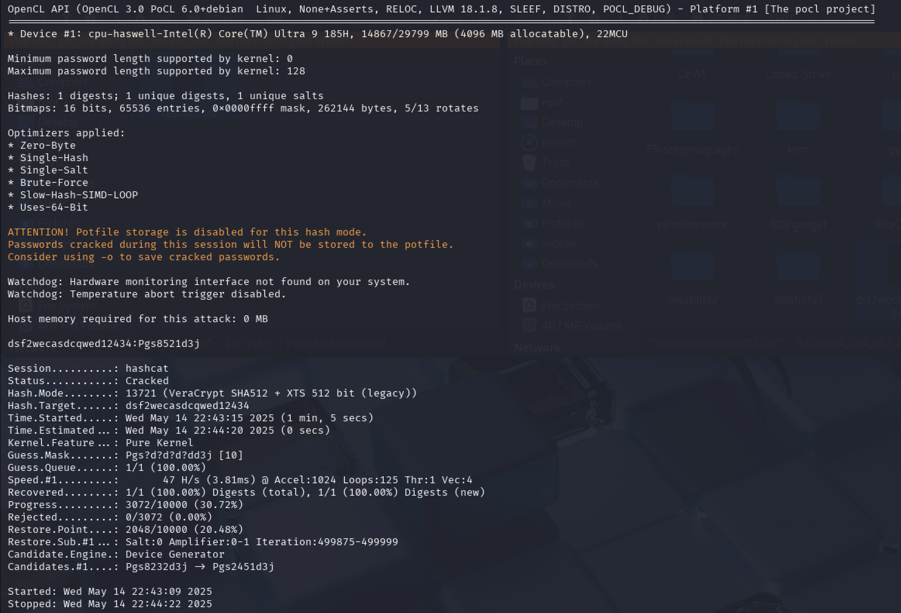Click the 'Candidate.Engine: Device Generator' line
Image resolution: width=901 pixels, height=613 pixels.
click(x=116, y=555)
